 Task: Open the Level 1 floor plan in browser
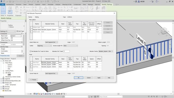pos(10,67)
